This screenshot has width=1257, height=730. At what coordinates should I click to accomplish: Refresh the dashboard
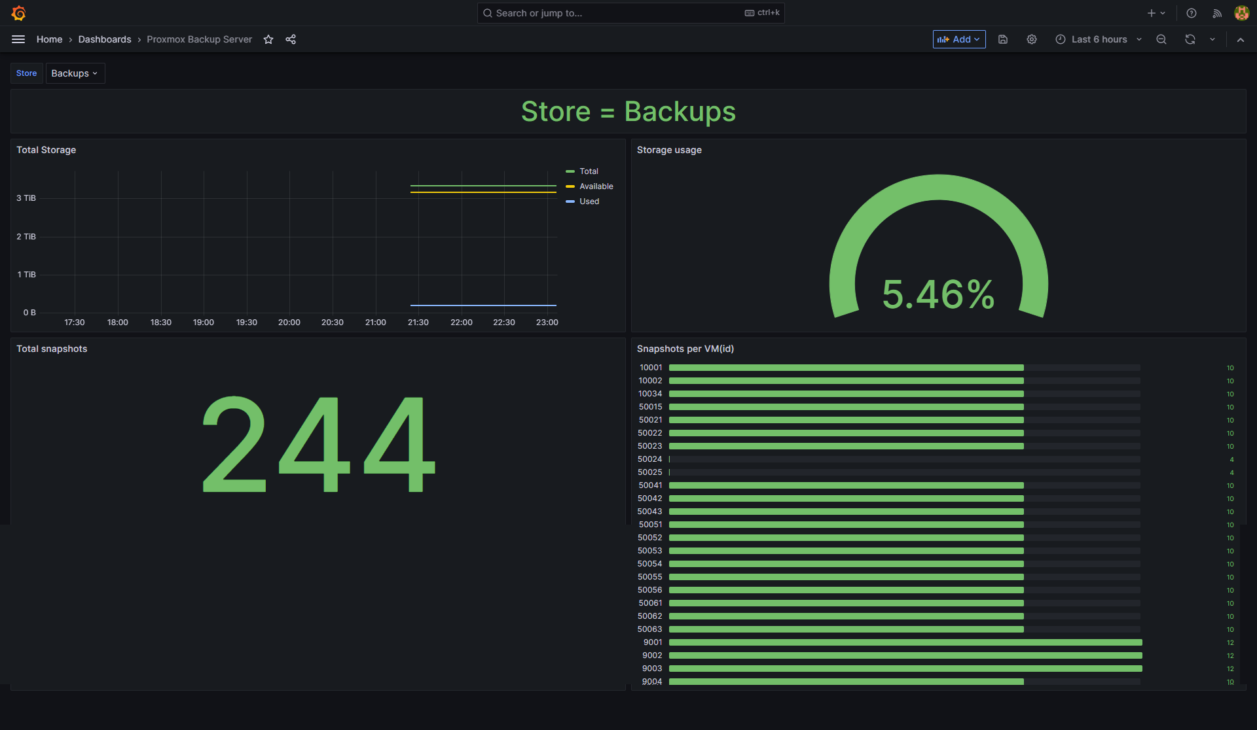(x=1190, y=39)
